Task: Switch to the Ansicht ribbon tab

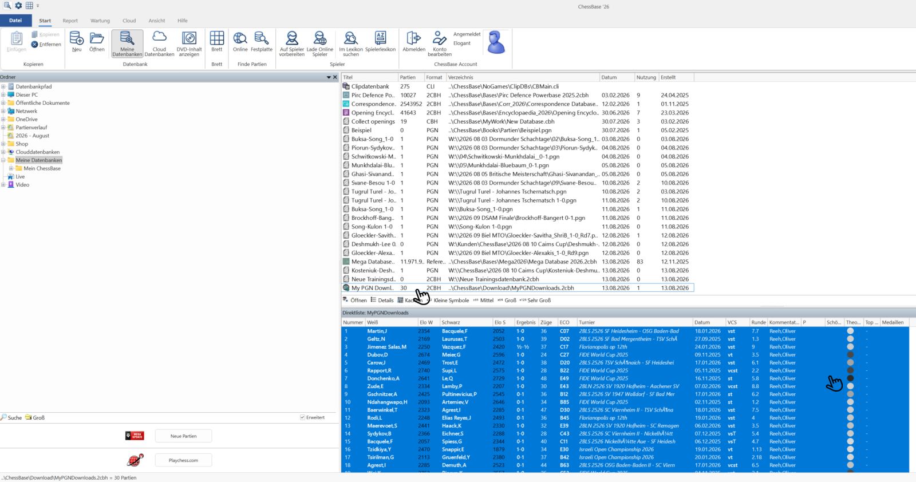Action: [x=157, y=21]
